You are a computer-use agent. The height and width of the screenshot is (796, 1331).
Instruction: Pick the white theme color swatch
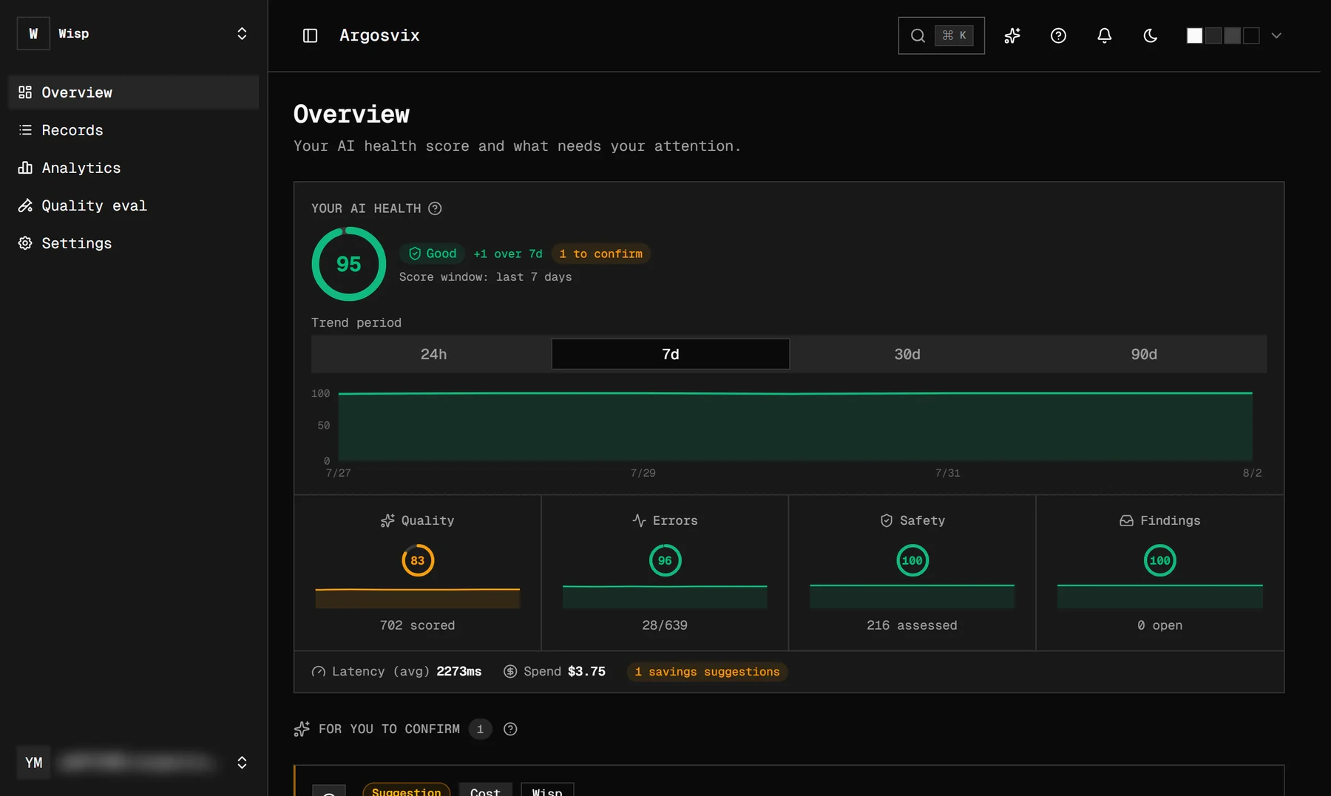coord(1194,35)
